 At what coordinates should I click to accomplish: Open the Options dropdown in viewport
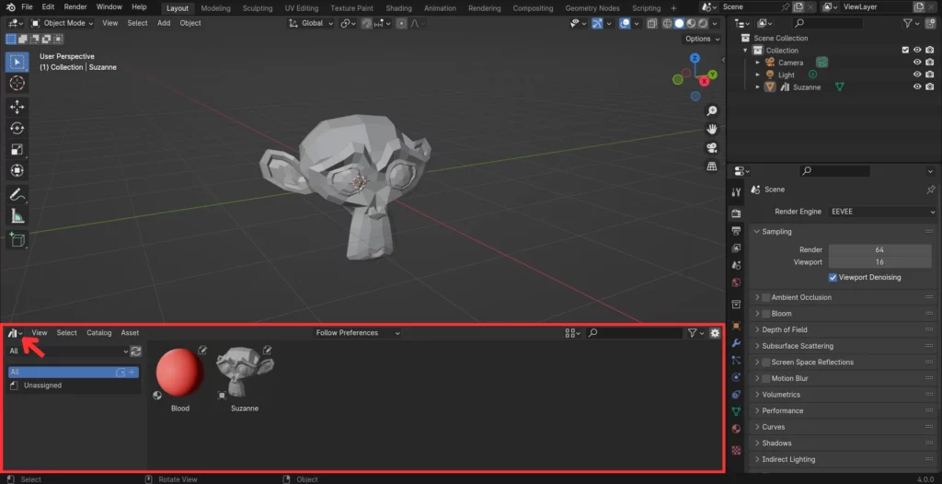click(x=702, y=39)
